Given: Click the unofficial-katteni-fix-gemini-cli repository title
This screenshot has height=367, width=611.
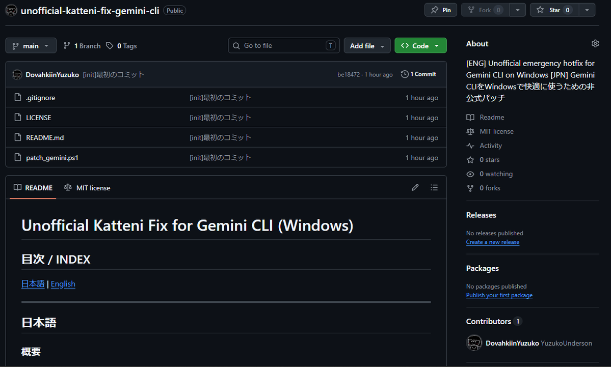Looking at the screenshot, I should tap(90, 11).
